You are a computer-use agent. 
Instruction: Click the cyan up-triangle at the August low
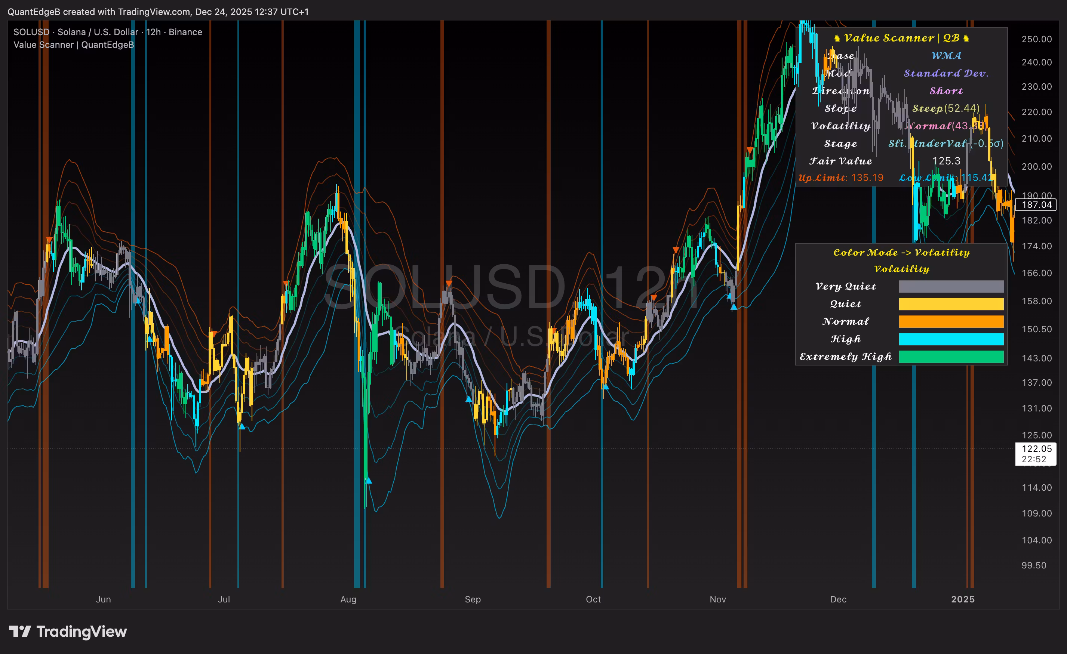coord(369,481)
